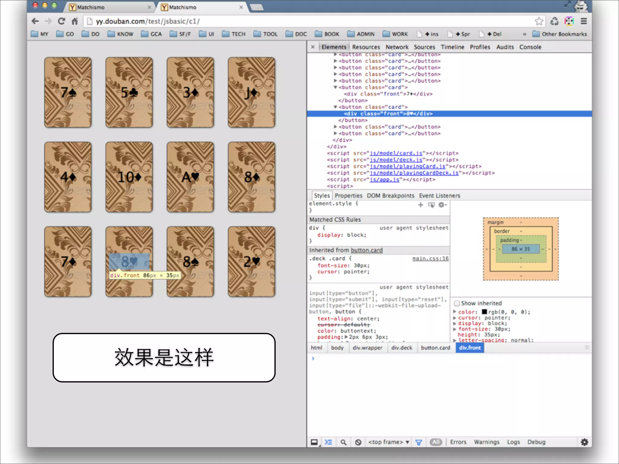619x464 pixels.
Task: Open the Chrome hamburger menu
Action: [x=584, y=21]
